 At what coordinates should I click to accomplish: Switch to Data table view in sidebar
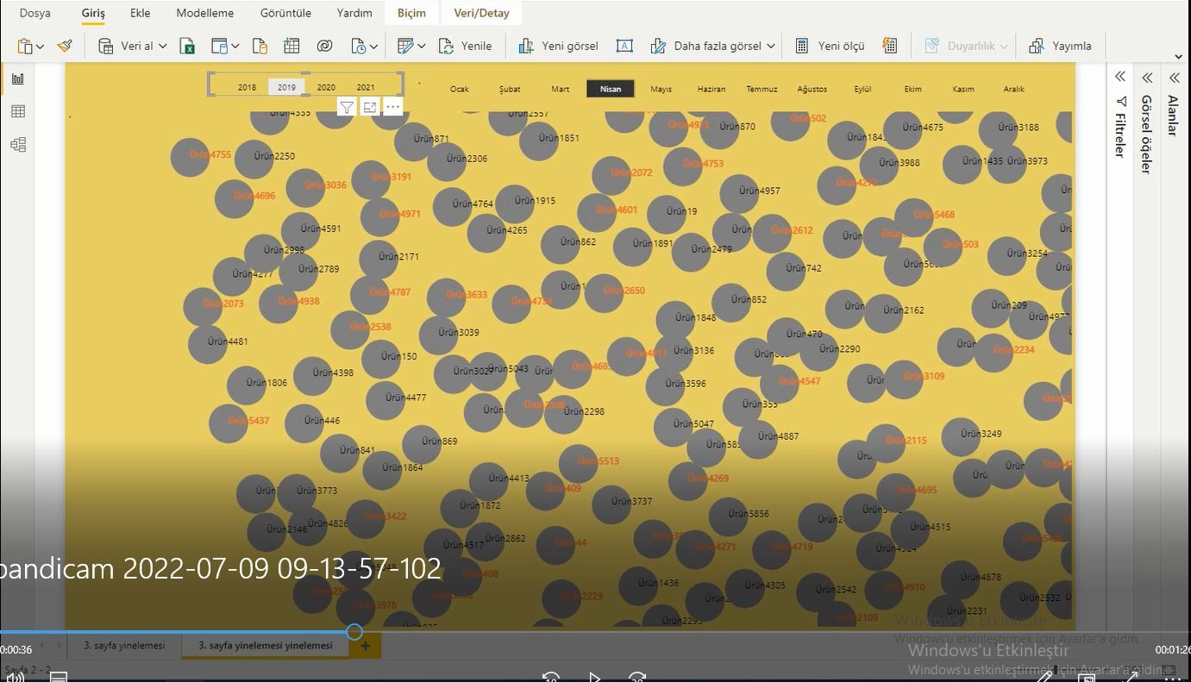click(x=18, y=111)
